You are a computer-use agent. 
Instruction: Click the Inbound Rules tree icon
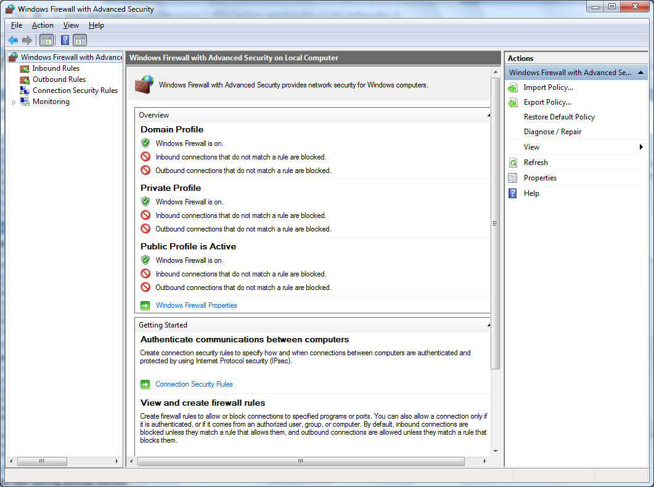25,68
